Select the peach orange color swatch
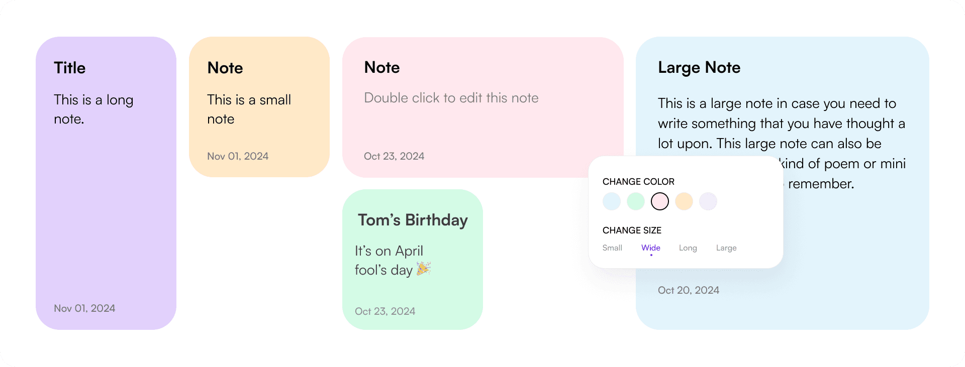This screenshot has height=367, width=965. click(x=684, y=201)
